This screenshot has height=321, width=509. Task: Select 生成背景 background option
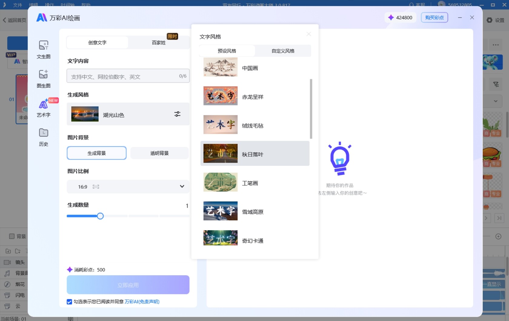tap(97, 153)
